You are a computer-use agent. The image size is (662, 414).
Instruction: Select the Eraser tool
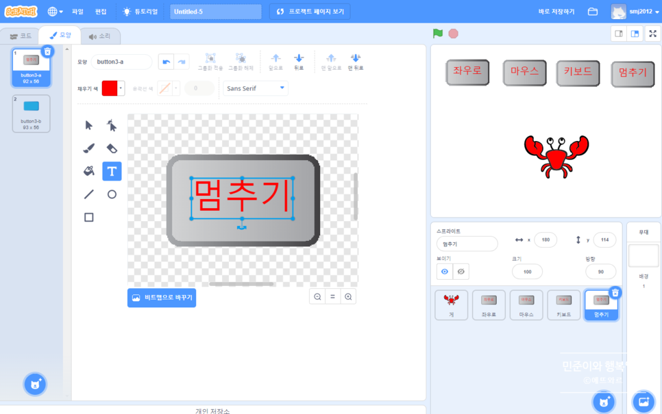click(x=112, y=148)
